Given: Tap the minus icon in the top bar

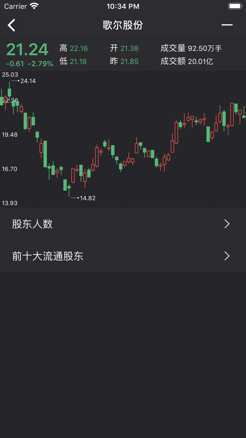Looking at the screenshot, I should click(x=227, y=25).
